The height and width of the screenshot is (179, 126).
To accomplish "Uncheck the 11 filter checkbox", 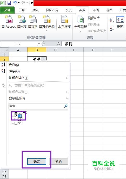I will click(x=16, y=116).
